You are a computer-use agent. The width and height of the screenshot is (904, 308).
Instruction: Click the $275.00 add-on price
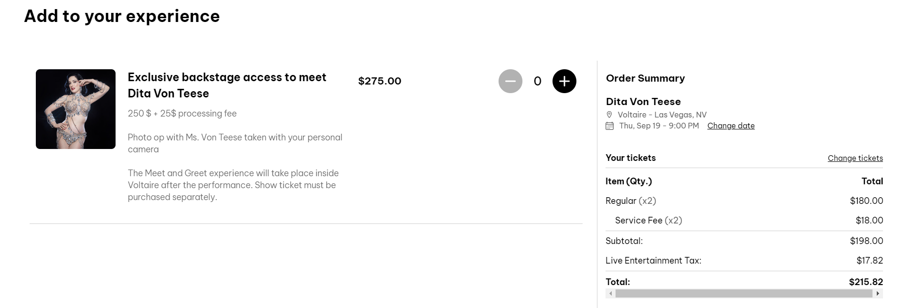coord(380,81)
